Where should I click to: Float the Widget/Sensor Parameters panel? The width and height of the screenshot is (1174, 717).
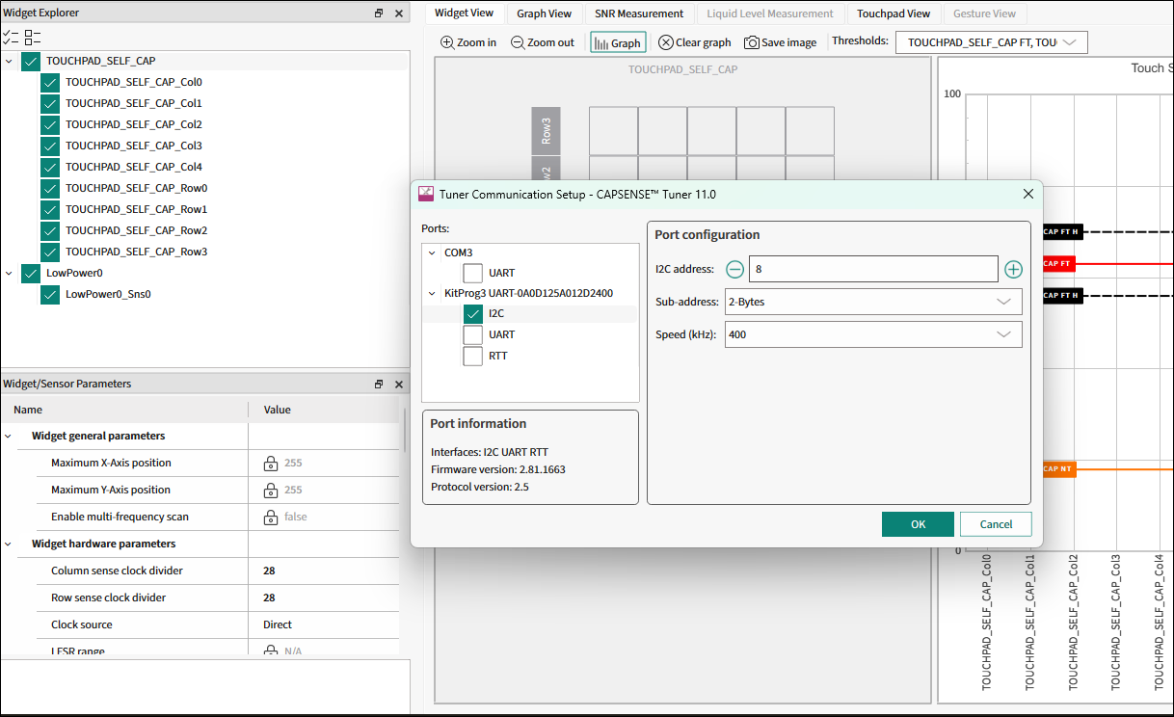pos(379,384)
